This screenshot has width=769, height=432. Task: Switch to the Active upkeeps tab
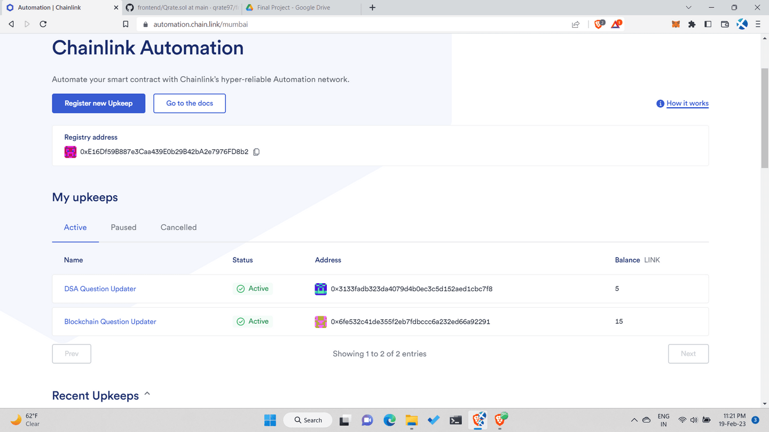[75, 227]
